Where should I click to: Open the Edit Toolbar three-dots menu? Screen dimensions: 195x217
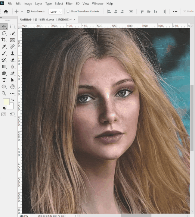(x=12, y=93)
